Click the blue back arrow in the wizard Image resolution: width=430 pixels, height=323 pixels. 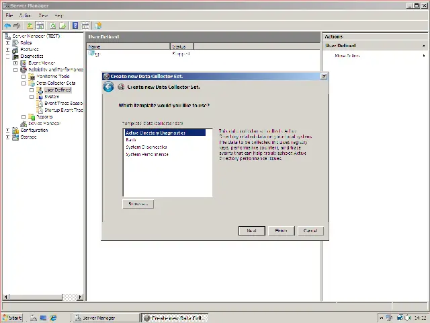108,87
